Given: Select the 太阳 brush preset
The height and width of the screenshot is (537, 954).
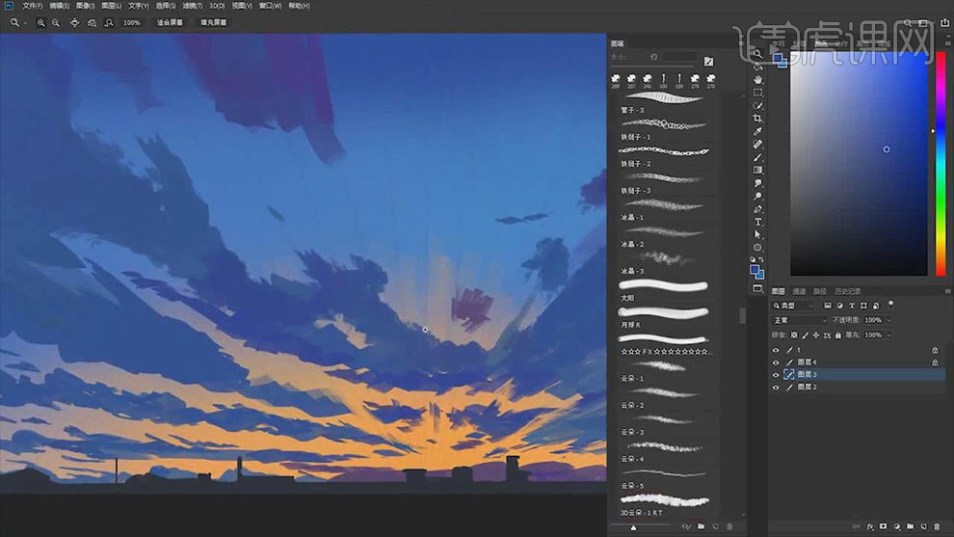Looking at the screenshot, I should [x=664, y=290].
